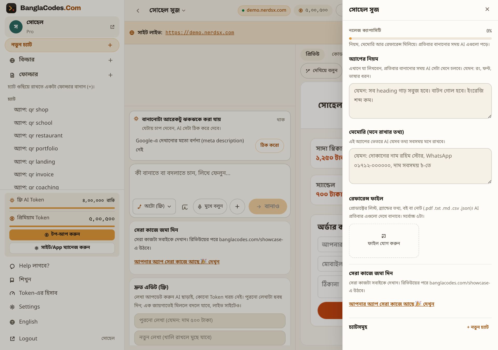The height and width of the screenshot is (350, 498).
Task: Click the প্রিমিয়াম Token progress bar
Action: point(62,226)
